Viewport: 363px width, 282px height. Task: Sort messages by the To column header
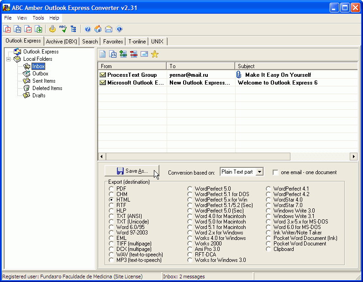(x=201, y=66)
